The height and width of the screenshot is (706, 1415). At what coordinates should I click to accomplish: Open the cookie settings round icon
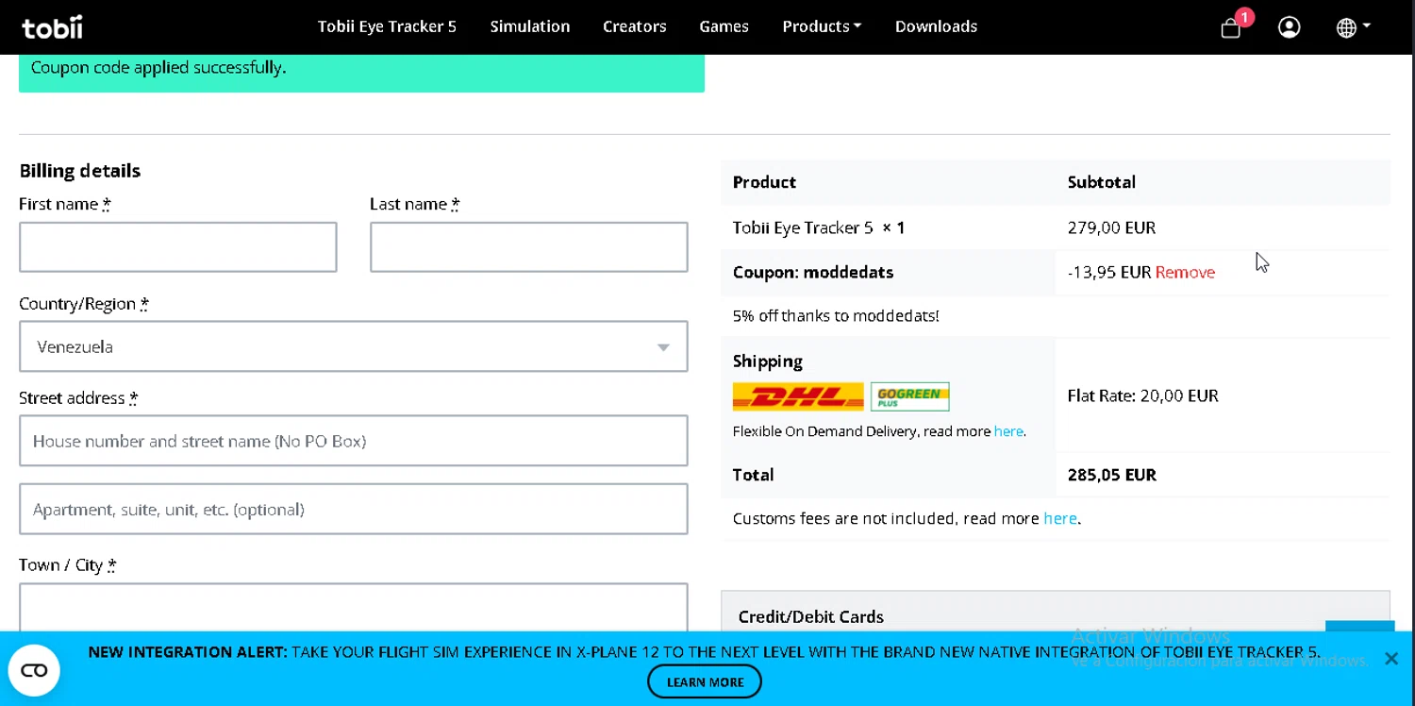point(34,670)
